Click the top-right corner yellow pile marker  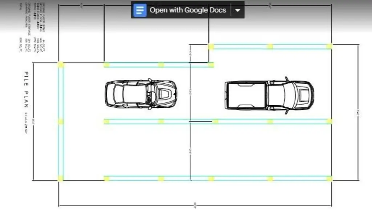tap(329, 46)
